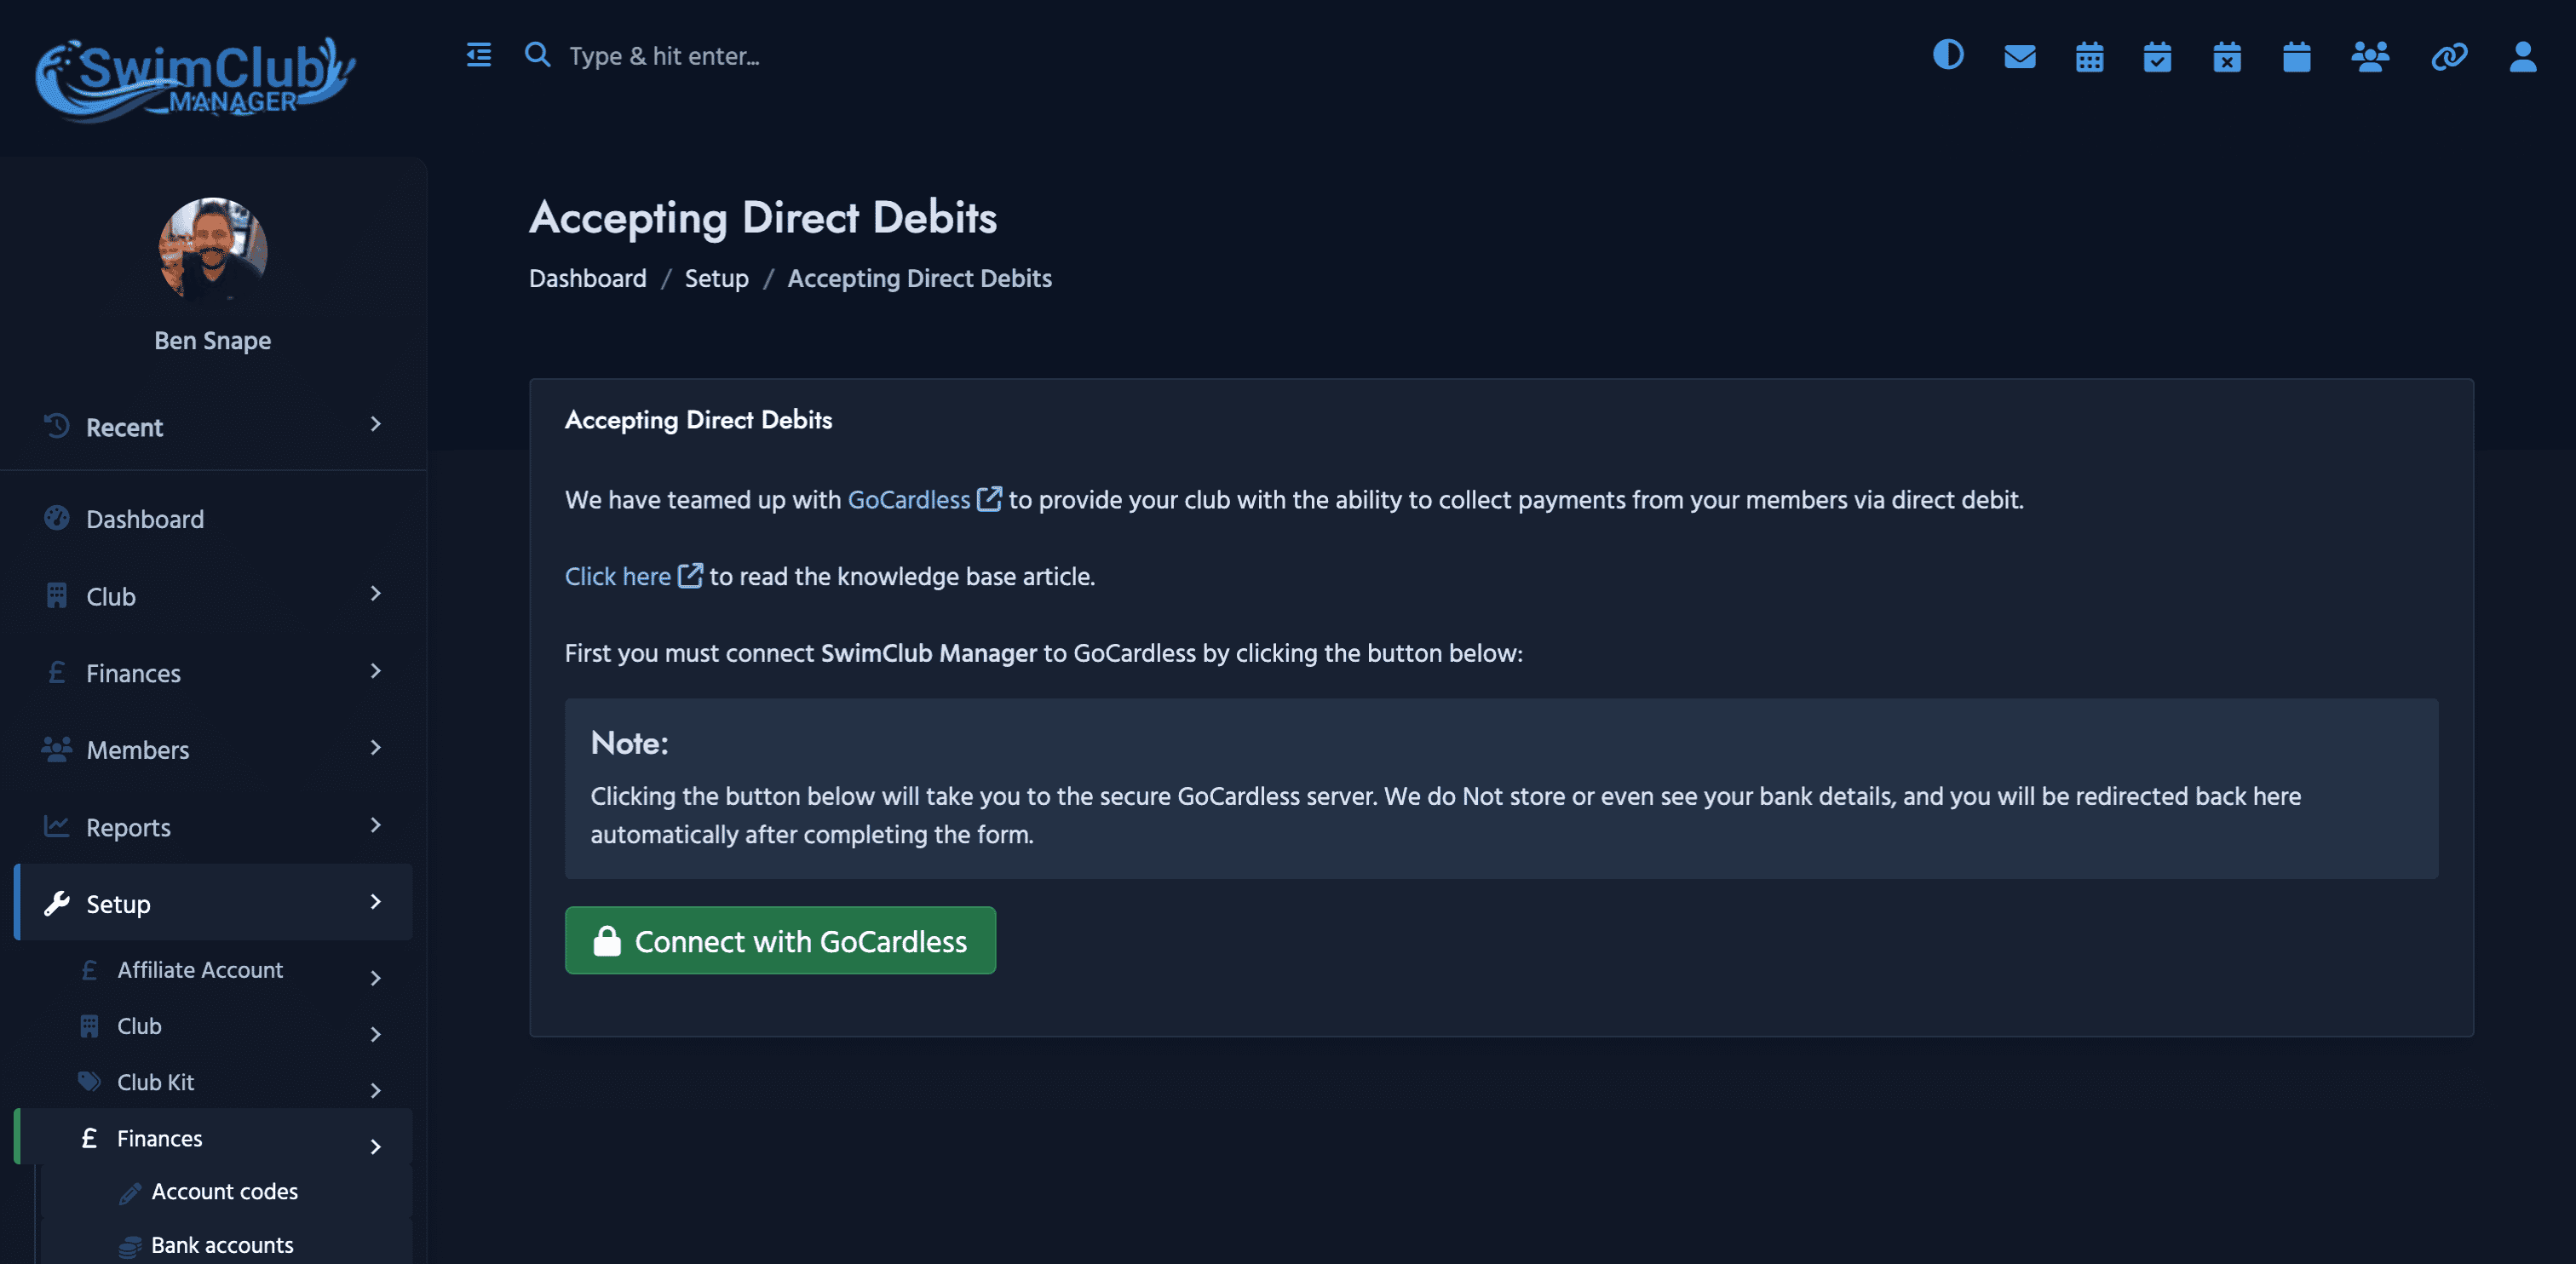Open Club Kit under Setup

pyautogui.click(x=213, y=1082)
